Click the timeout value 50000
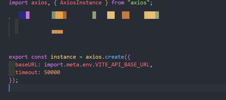226x100 pixels. coord(52,72)
